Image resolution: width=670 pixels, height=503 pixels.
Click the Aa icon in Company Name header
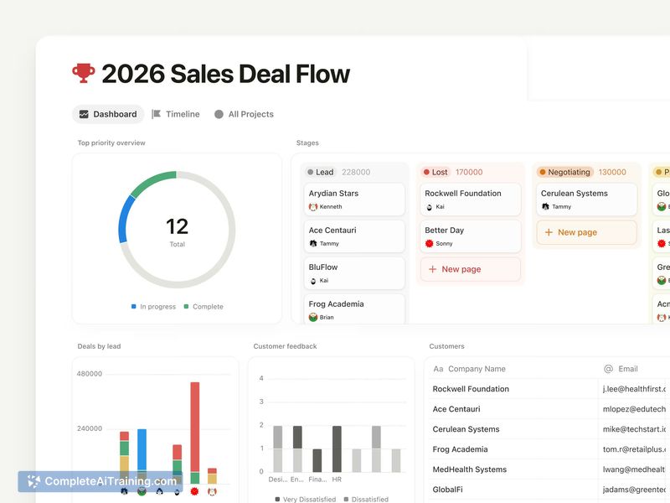click(438, 369)
